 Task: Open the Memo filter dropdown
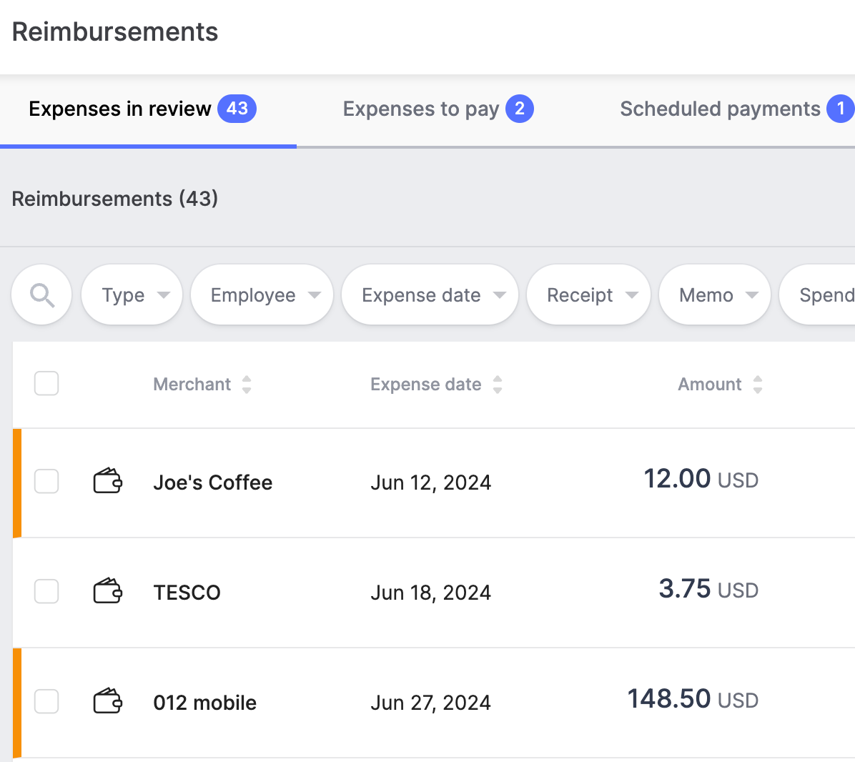[x=715, y=295]
